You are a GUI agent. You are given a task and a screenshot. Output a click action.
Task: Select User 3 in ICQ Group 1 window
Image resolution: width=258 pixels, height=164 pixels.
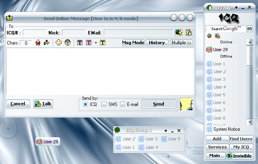tap(148, 139)
